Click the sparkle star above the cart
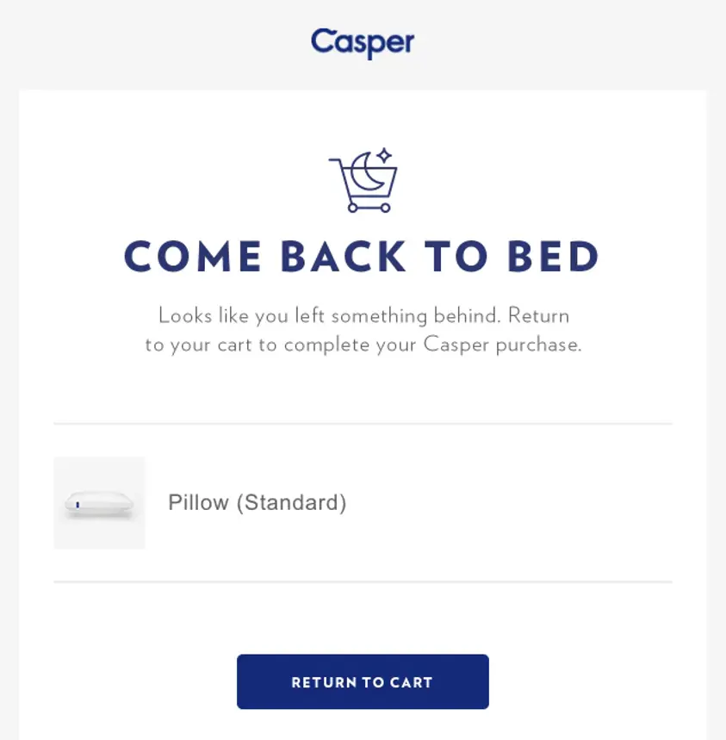 (384, 155)
